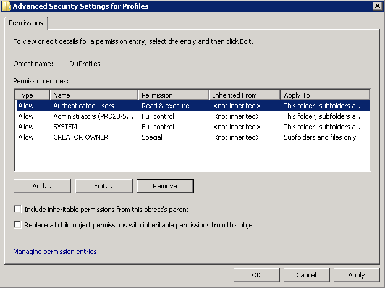
Task: Remove the selected permission entry
Action: [x=165, y=186]
